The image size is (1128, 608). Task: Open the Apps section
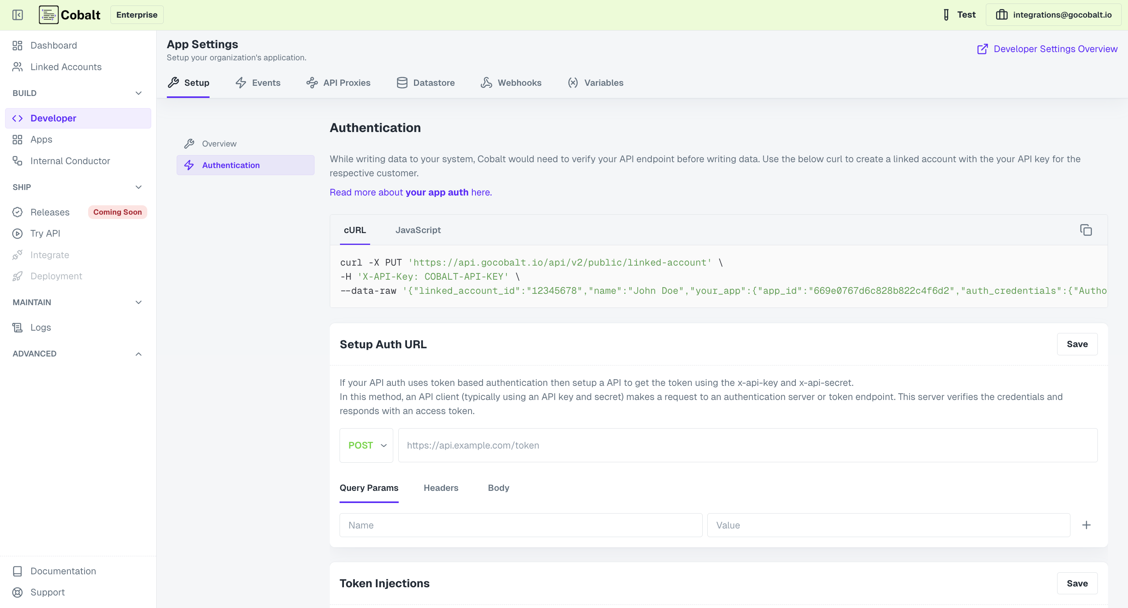pyautogui.click(x=41, y=139)
